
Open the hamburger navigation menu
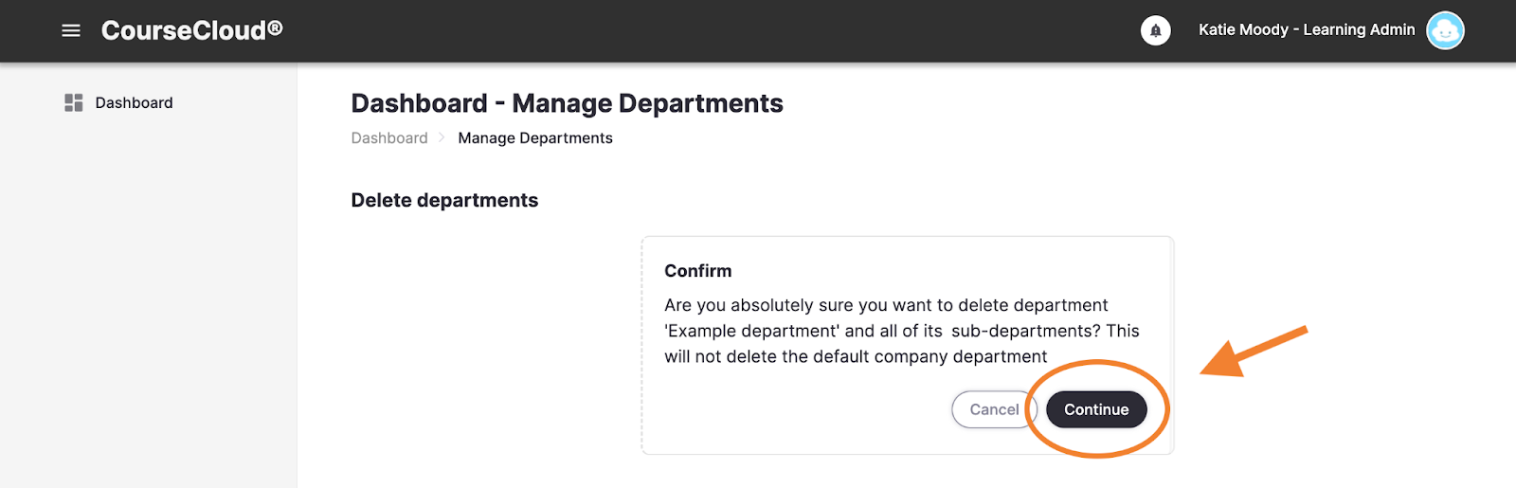tap(71, 30)
